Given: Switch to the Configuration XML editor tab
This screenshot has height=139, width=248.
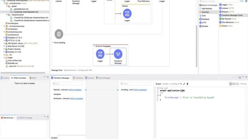Looking at the screenshot, I should click(85, 70).
